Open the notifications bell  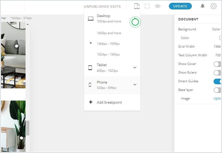tap(203, 6)
